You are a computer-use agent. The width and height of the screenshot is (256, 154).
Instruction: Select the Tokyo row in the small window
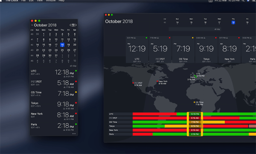coord(54,105)
